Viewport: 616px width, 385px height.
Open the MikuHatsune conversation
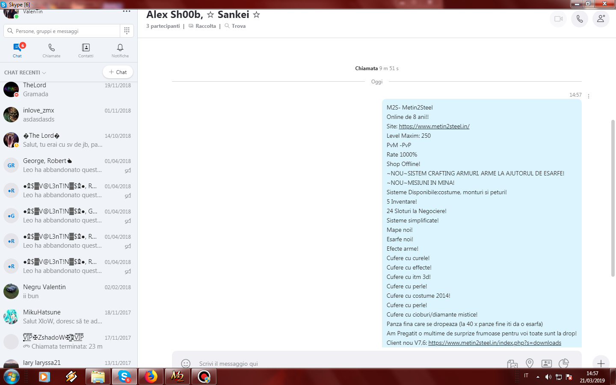point(68,317)
